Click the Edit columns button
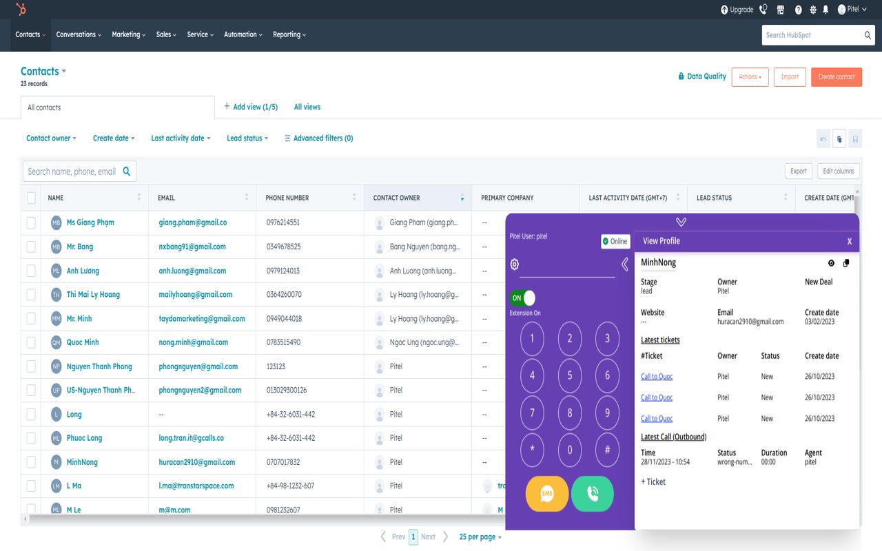The image size is (882, 551). [839, 171]
